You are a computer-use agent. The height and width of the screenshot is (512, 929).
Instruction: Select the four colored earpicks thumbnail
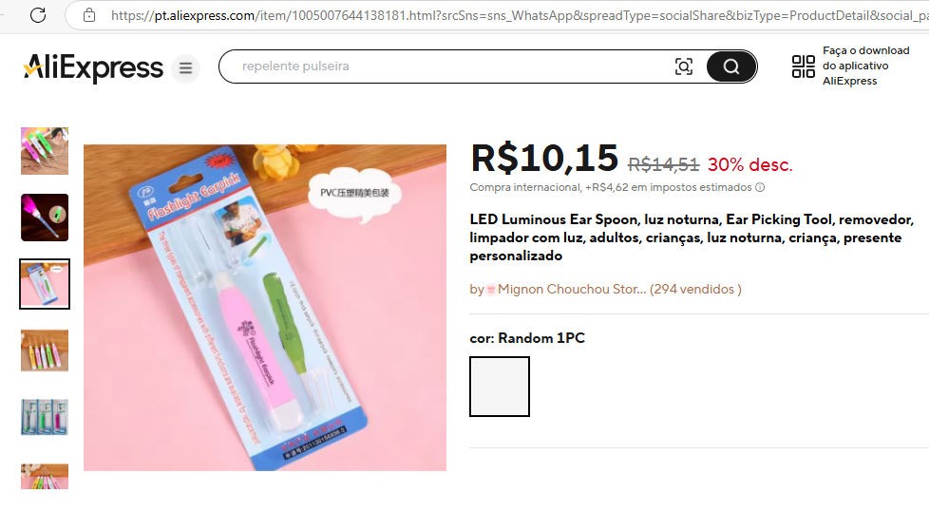(x=45, y=351)
